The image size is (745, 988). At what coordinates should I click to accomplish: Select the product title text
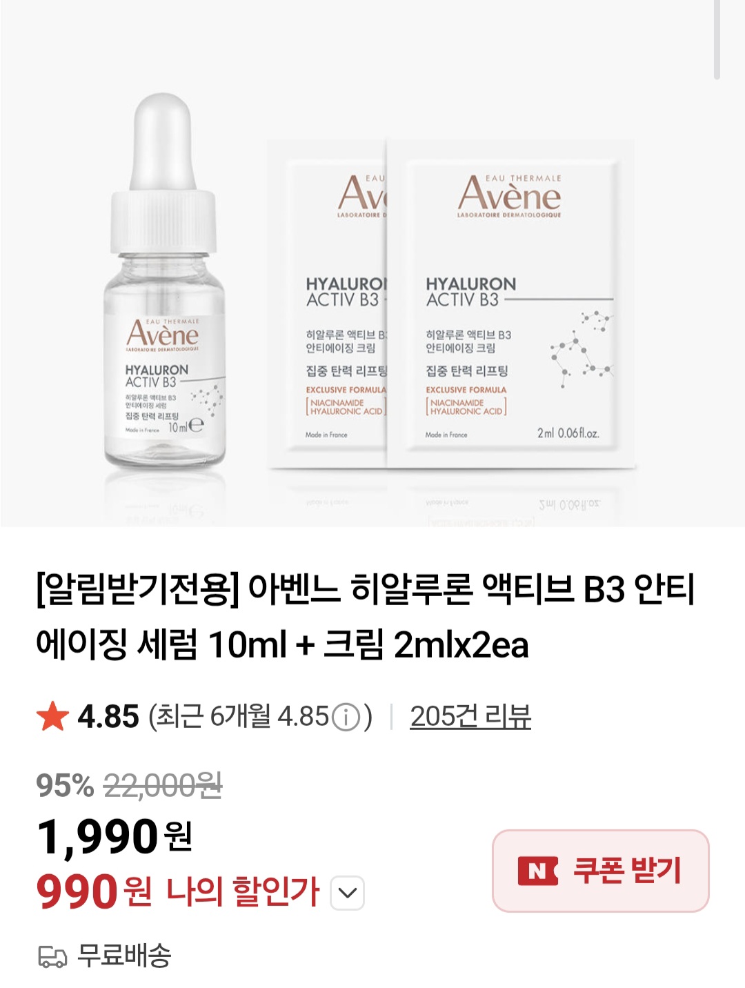pyautogui.click(x=366, y=617)
